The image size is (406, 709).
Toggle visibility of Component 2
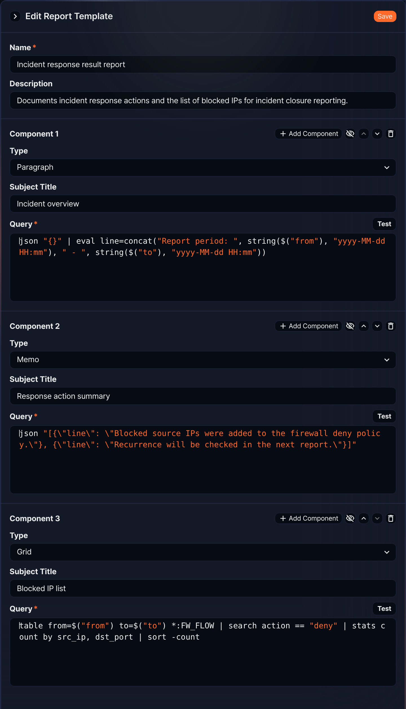tap(350, 326)
